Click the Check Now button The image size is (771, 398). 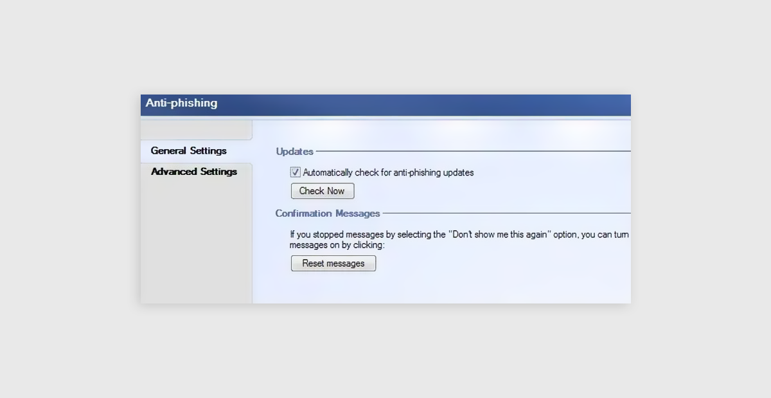323,191
